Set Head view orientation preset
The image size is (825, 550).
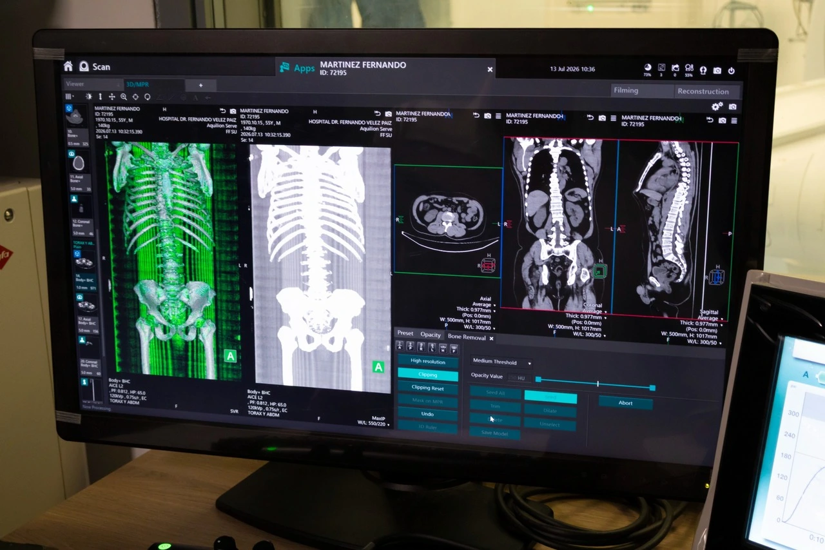click(x=443, y=348)
